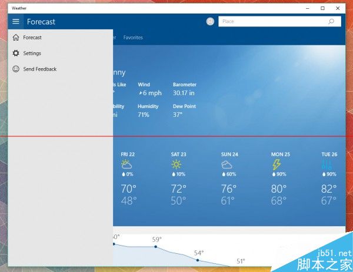353x272 pixels.
Task: Click the 80° high temperature
Action: (279, 189)
